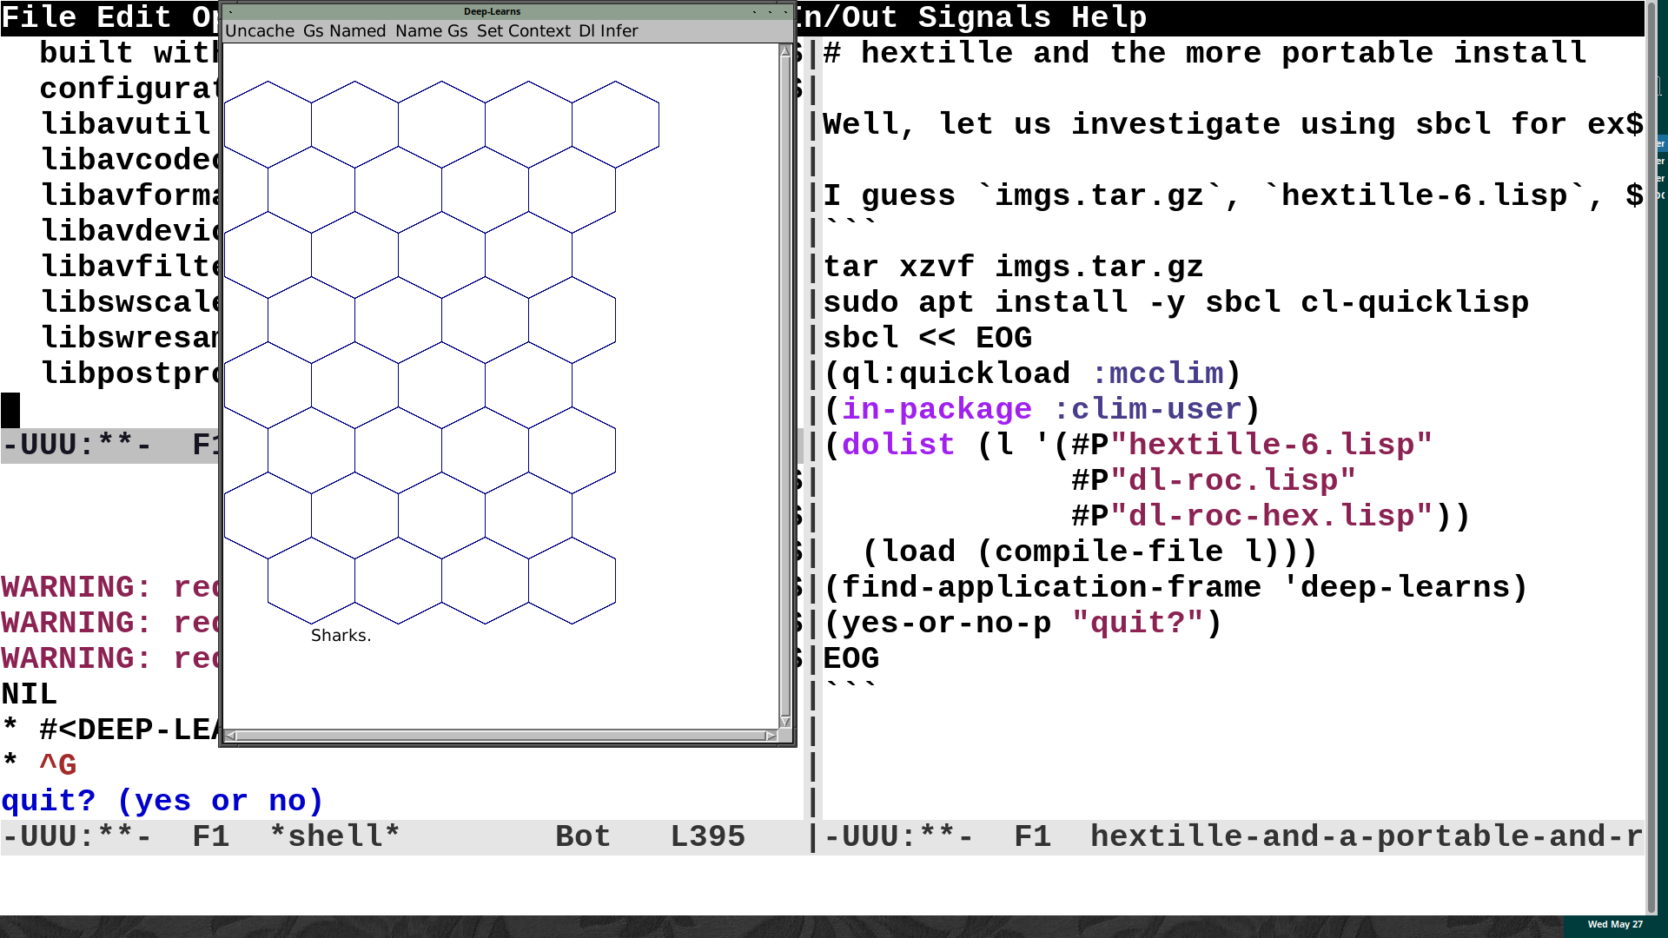Viewport: 1668px width, 938px height.
Task: Click the "# hextille and the more portable install" heading
Action: (x=1205, y=53)
